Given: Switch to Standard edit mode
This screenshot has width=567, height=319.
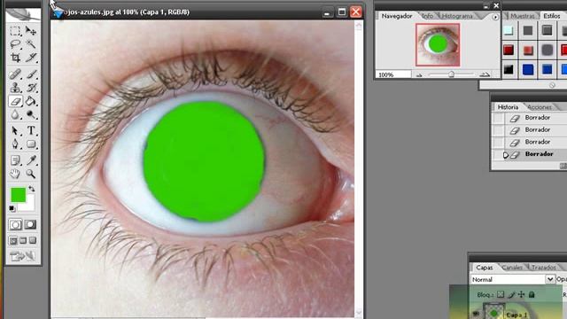Looking at the screenshot, I should click(x=15, y=224).
